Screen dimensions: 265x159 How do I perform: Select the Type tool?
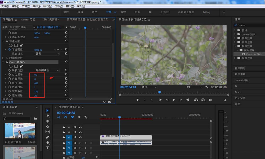(47, 148)
